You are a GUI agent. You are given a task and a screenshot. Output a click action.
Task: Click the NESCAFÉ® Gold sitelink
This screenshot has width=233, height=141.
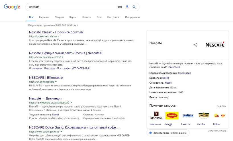coord(81,68)
